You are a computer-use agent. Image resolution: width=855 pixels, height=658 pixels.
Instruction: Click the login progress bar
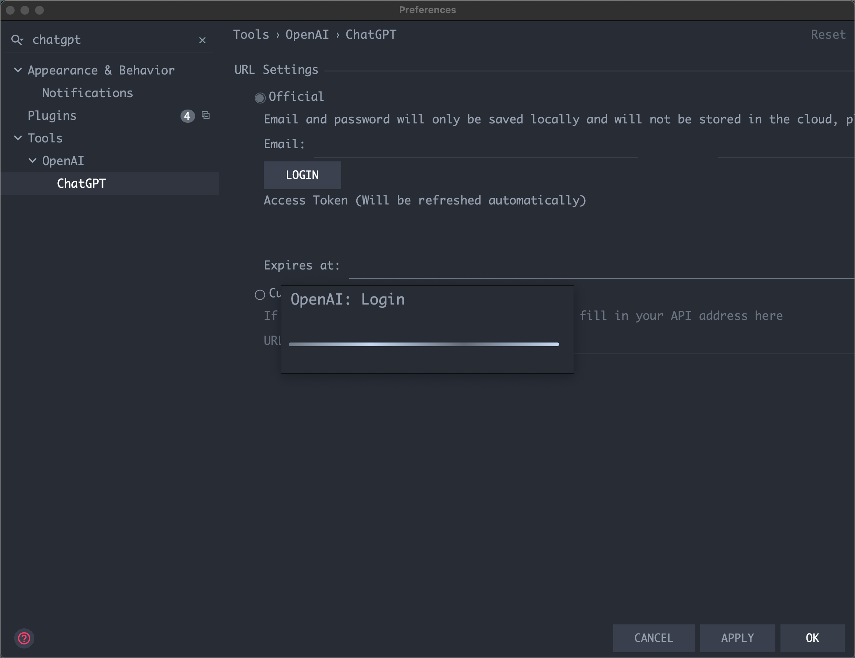point(423,344)
